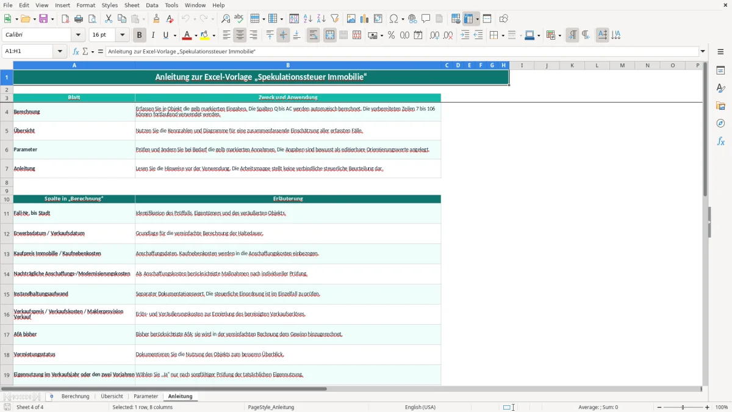Toggle Align Right
Screen dimensions: 732x412
254,35
